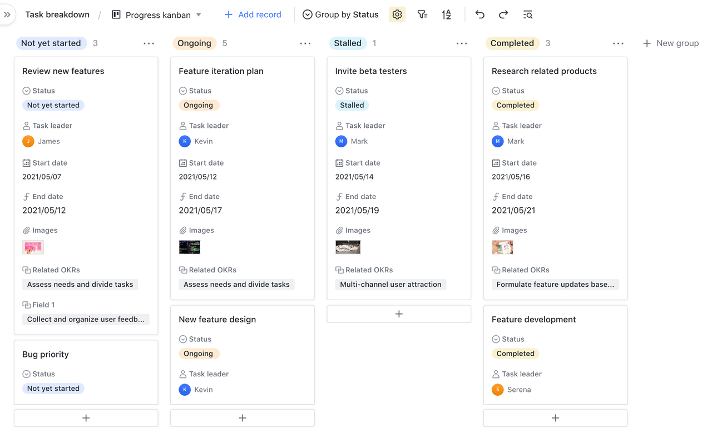Screen dimensions: 712x433
Task: Open the Completed column's three-dot menu
Action: (618, 43)
